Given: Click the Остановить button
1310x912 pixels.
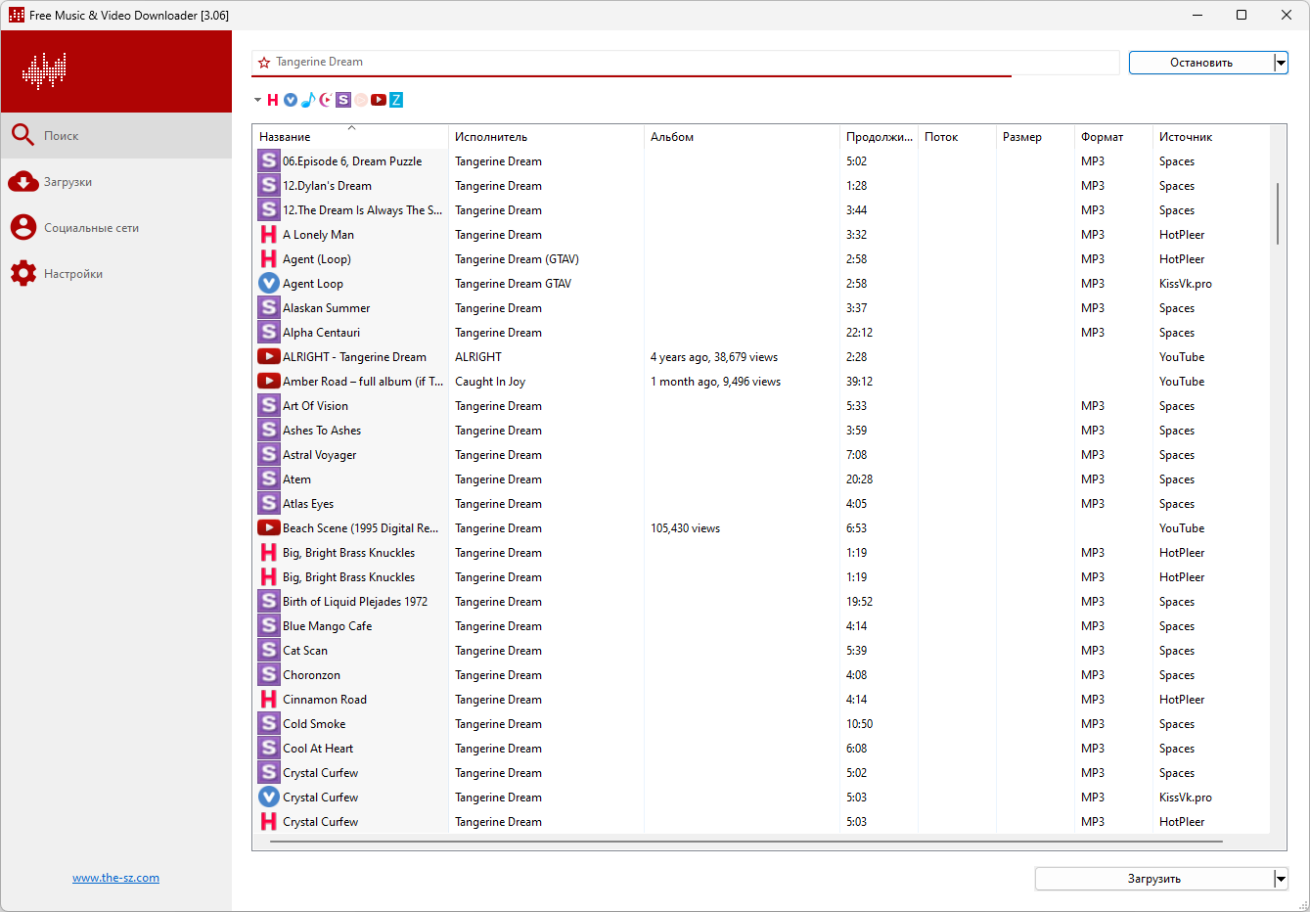Looking at the screenshot, I should 1201,63.
